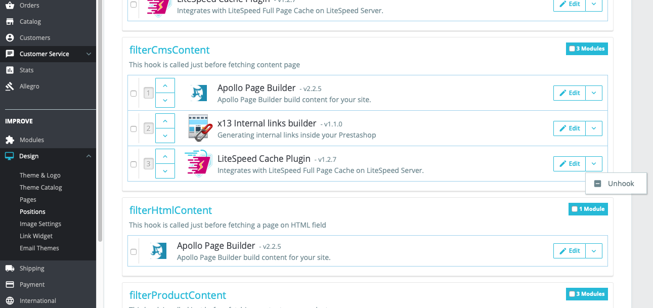Click the Shipping truck icon

[10, 269]
